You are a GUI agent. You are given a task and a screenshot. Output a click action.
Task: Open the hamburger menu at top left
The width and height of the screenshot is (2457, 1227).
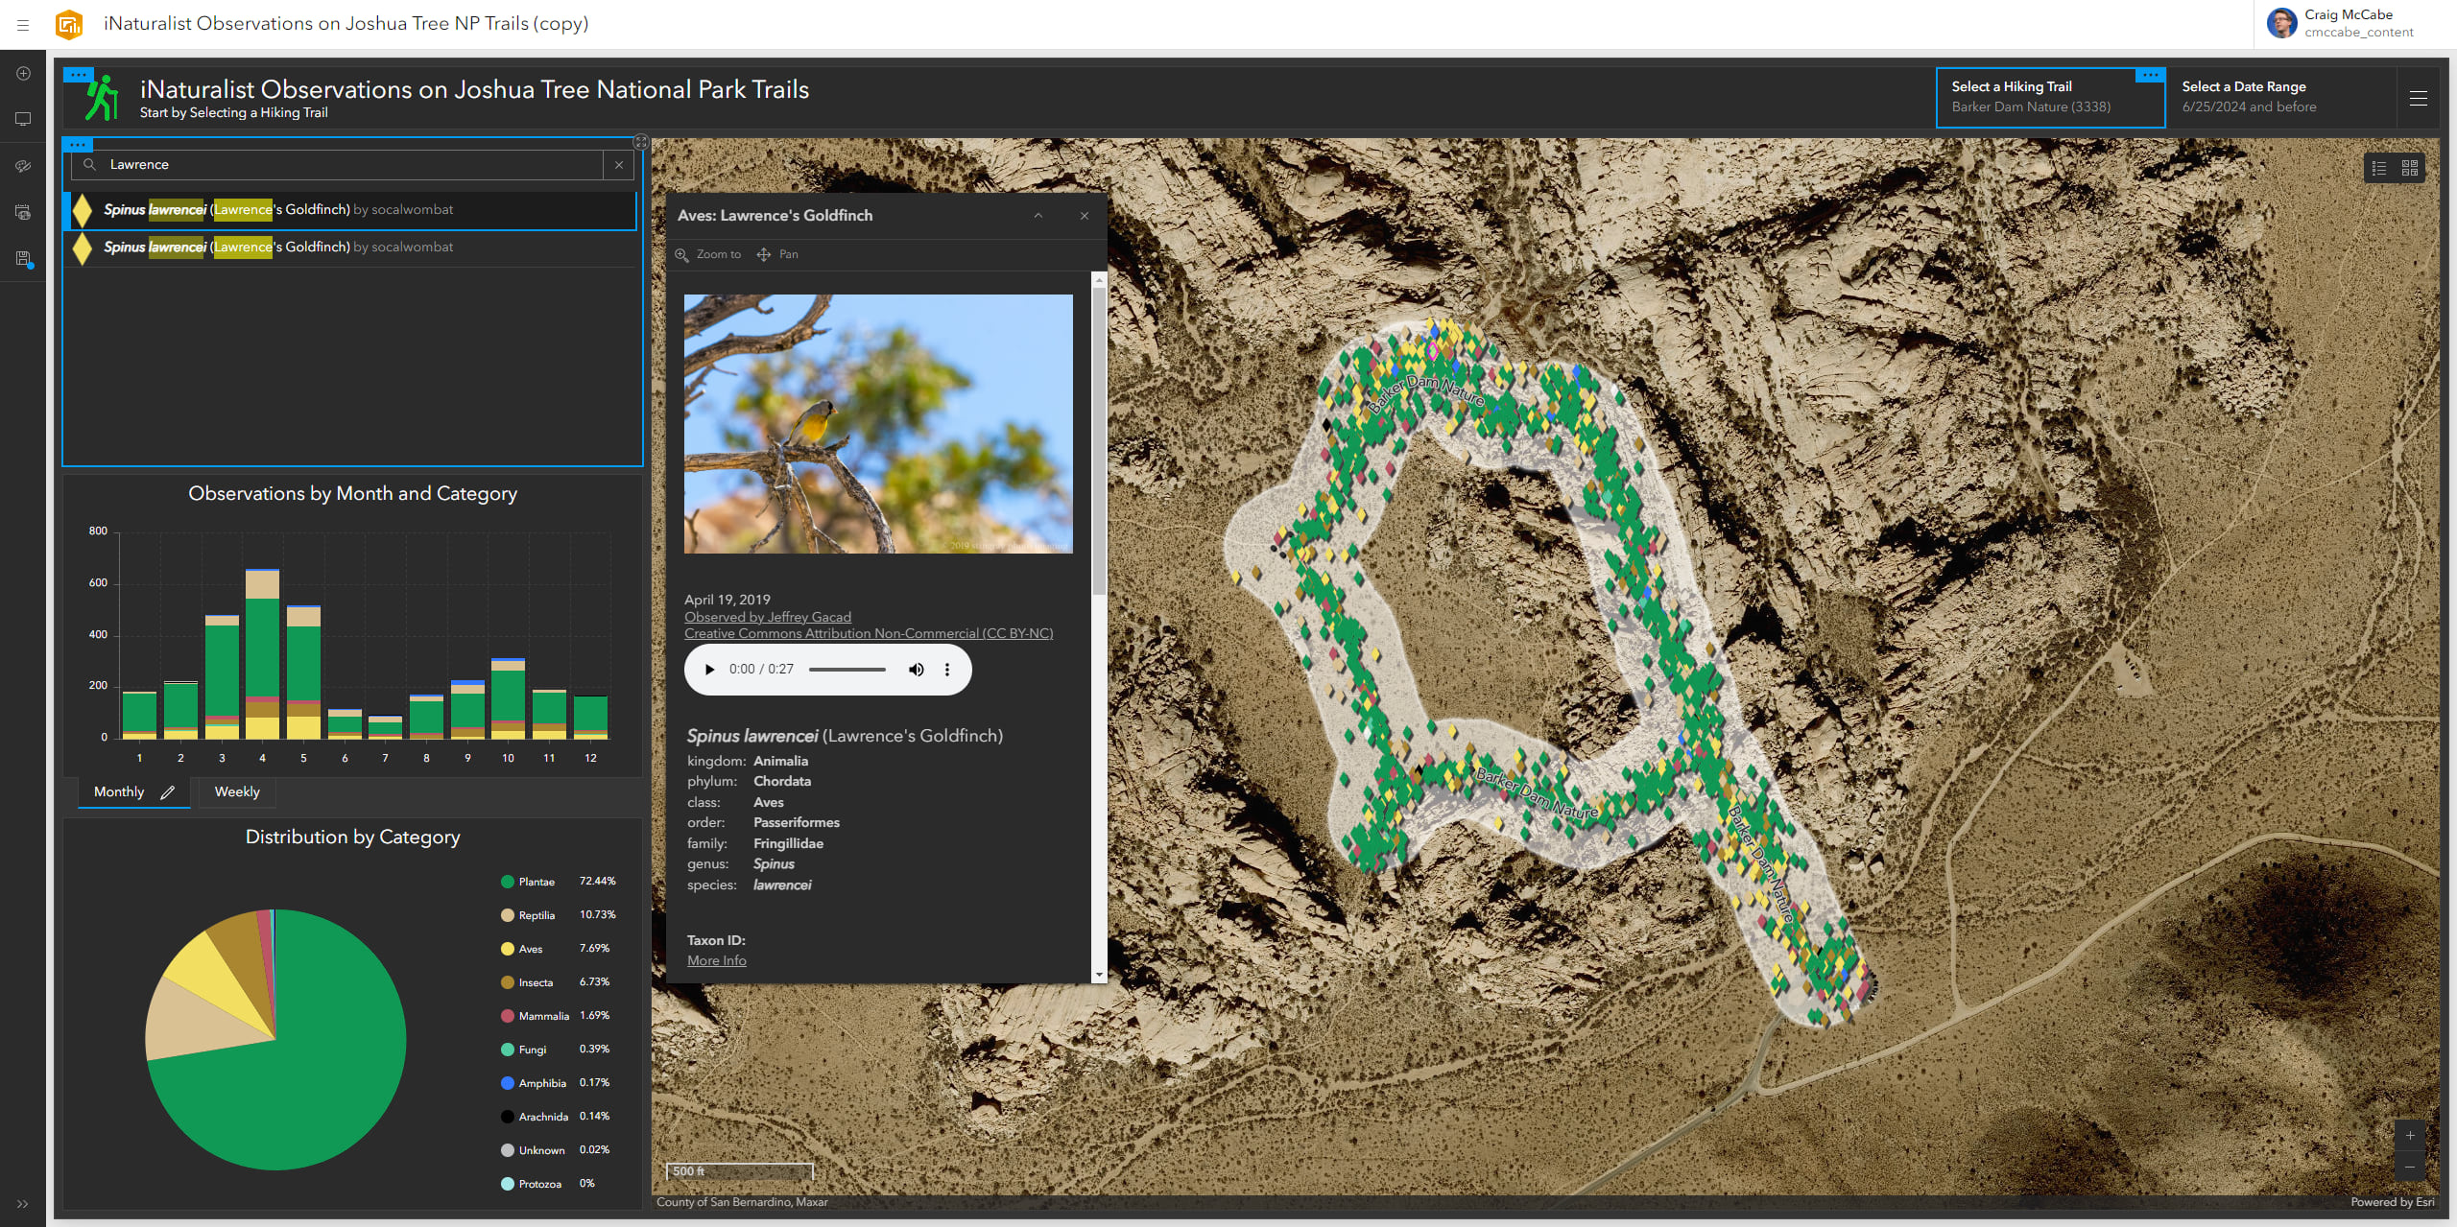pyautogui.click(x=23, y=25)
